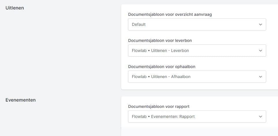Viewport: 278px width, 136px height.
Task: Click the 'Documentsjabloon voor overzicht aanvraag' label
Action: click(x=170, y=14)
